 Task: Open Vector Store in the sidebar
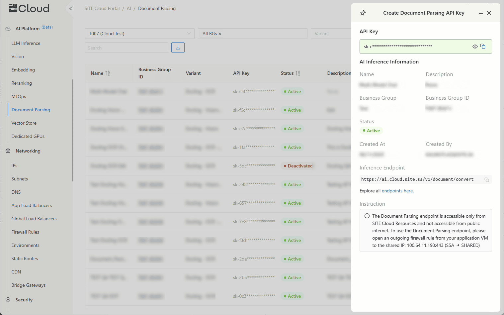(x=24, y=123)
